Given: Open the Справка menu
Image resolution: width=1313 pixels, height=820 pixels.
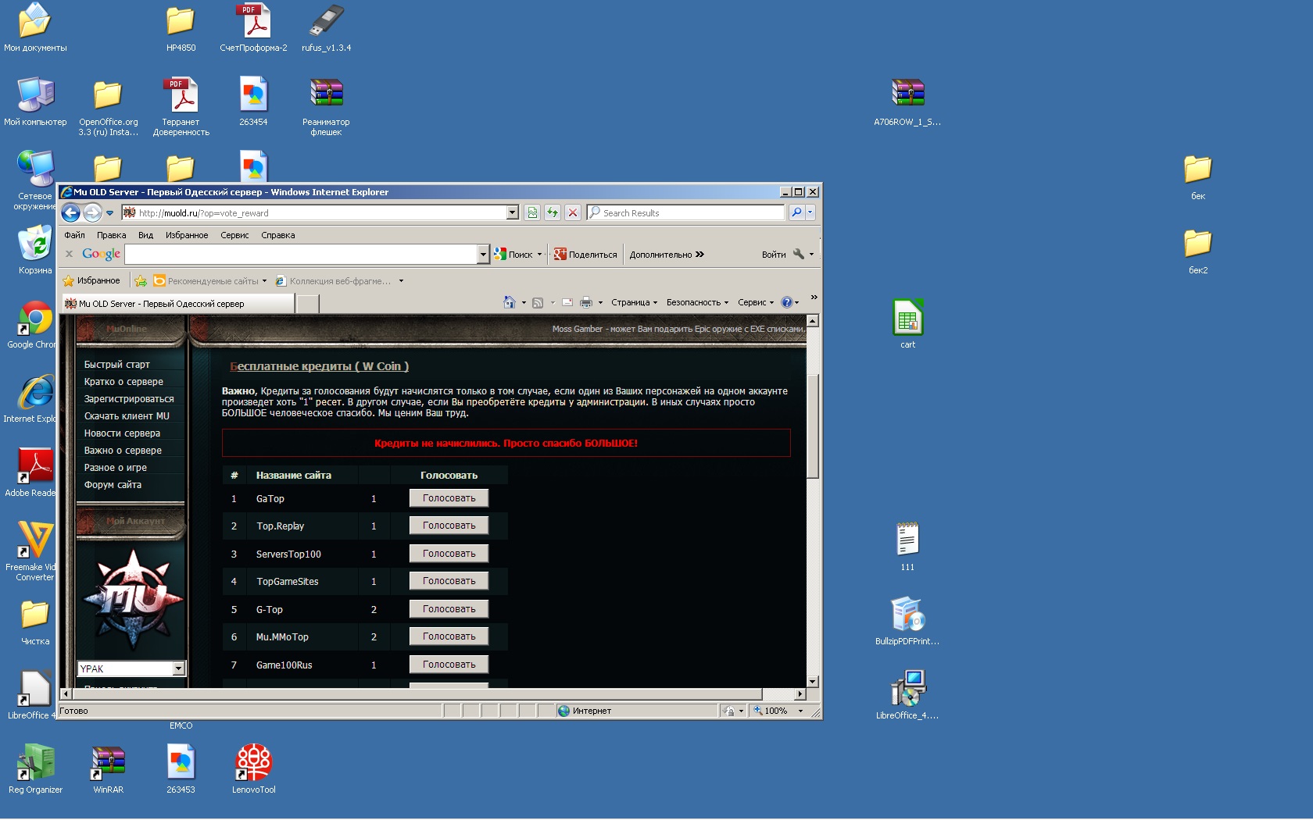Looking at the screenshot, I should [278, 235].
